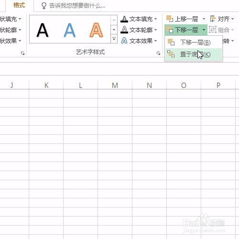The height and width of the screenshot is (239, 239).
Task: Move down one row in the WordArt gallery
Action: click(114, 30)
